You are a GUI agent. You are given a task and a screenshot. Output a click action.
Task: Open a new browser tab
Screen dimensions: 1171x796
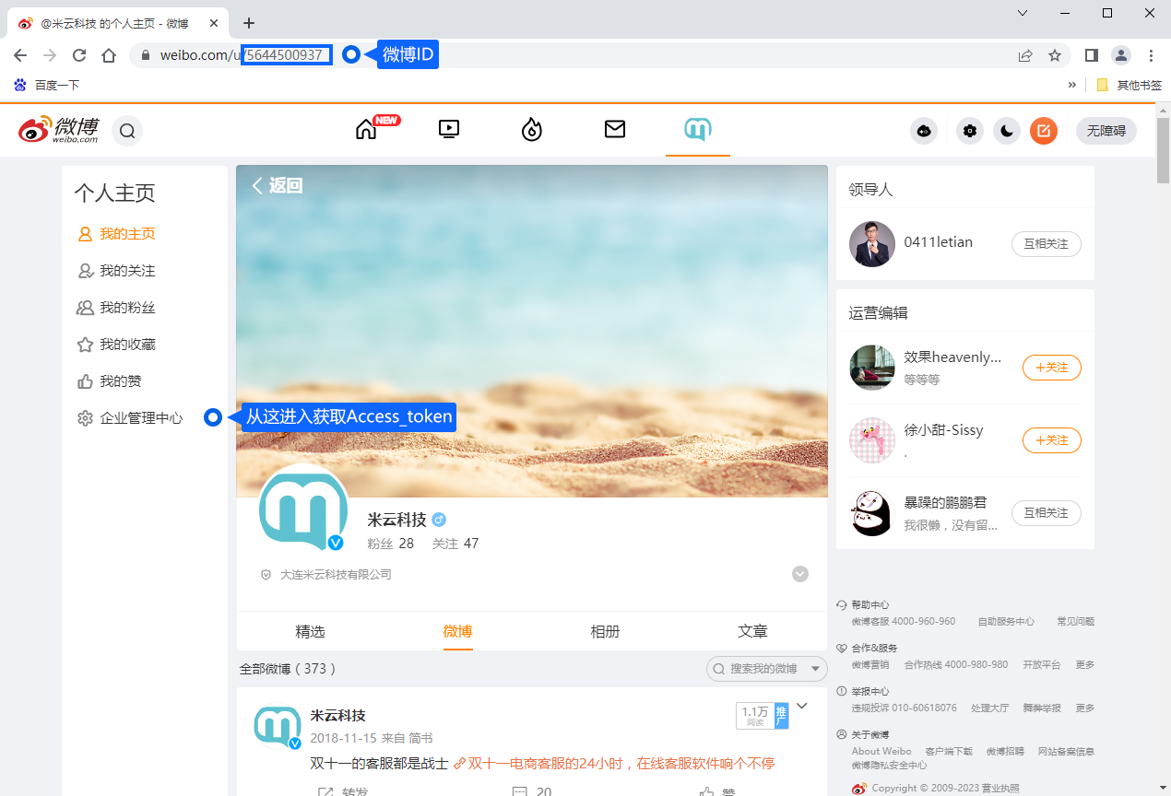click(248, 23)
